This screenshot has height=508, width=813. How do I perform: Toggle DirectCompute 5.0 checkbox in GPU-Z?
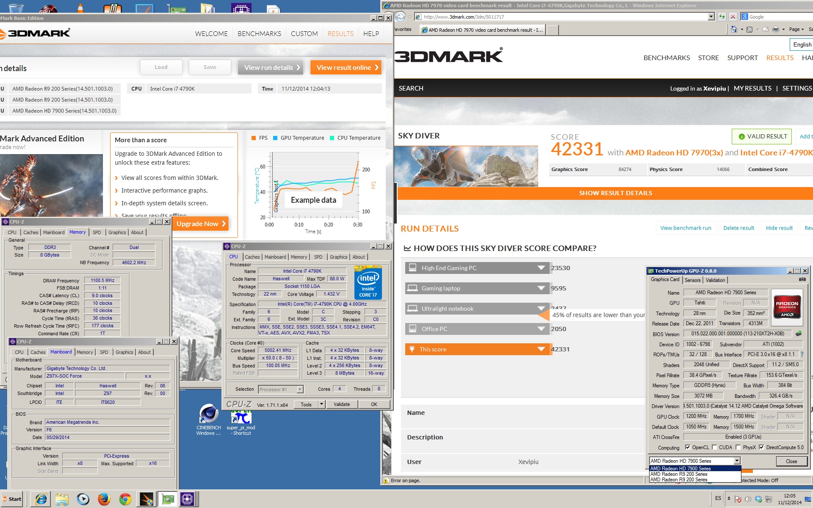click(761, 447)
